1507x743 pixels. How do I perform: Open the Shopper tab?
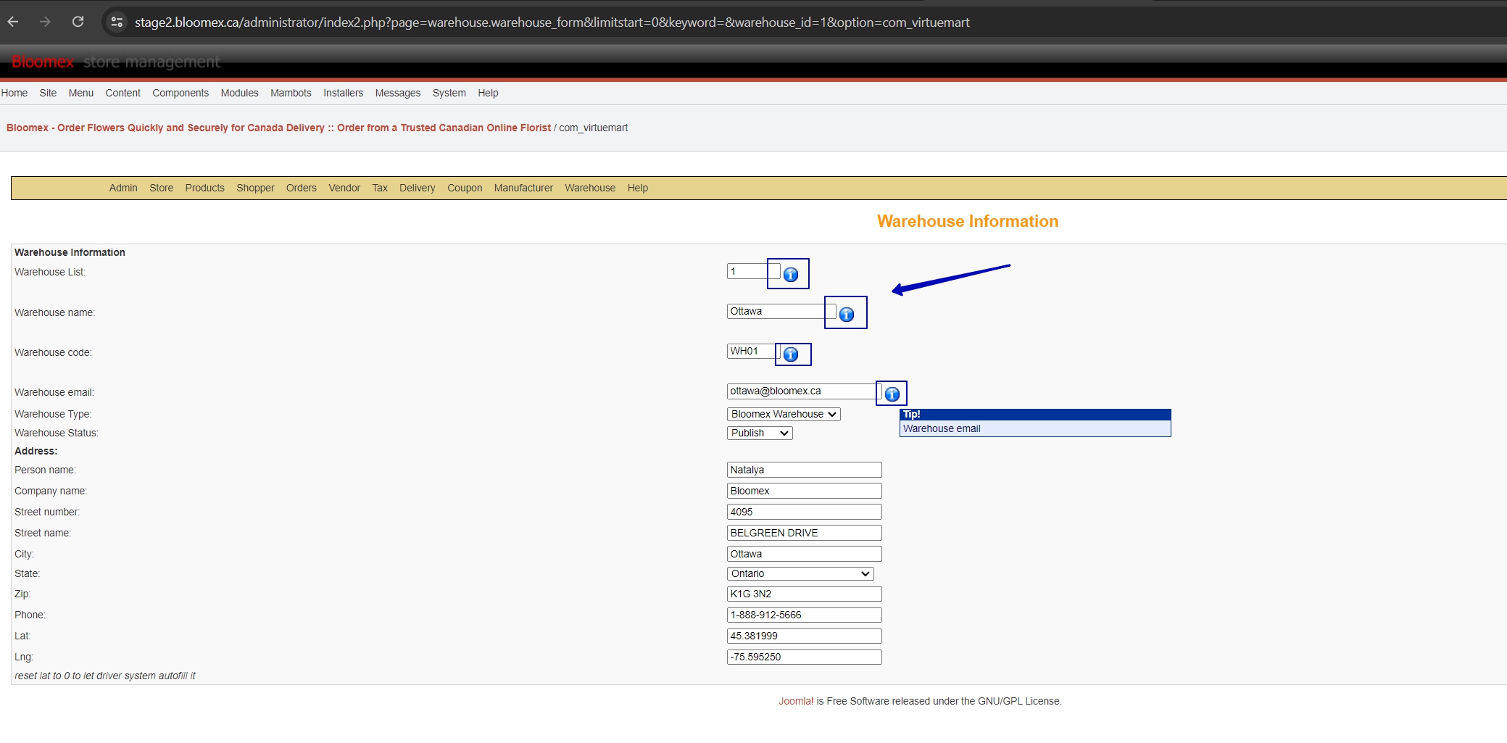[255, 188]
